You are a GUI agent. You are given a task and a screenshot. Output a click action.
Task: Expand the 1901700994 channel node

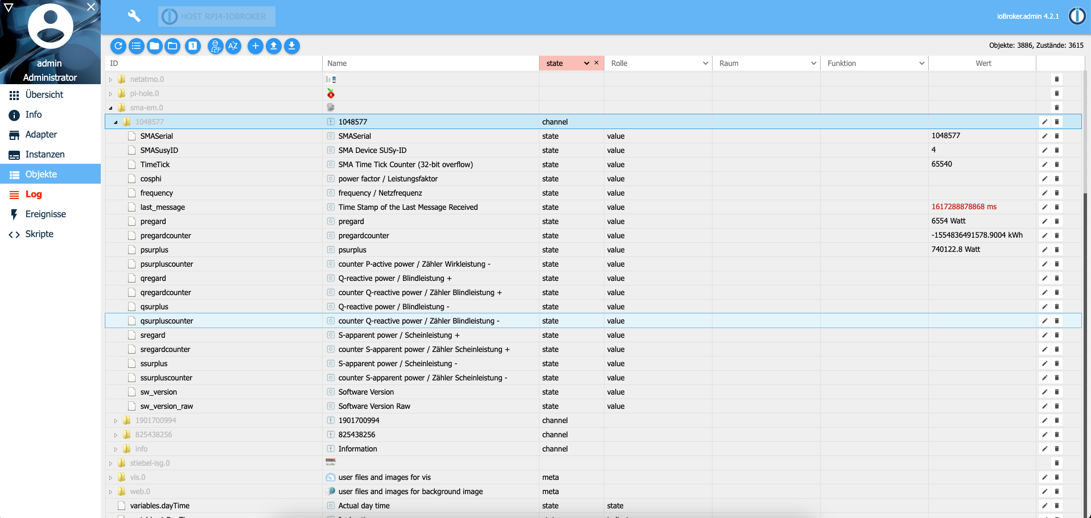pos(116,421)
